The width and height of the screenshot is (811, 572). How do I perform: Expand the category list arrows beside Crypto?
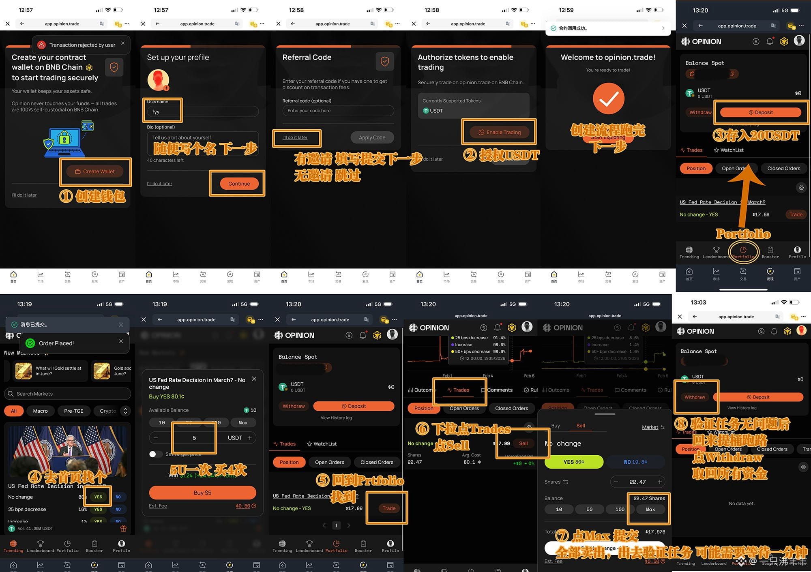pyautogui.click(x=126, y=411)
